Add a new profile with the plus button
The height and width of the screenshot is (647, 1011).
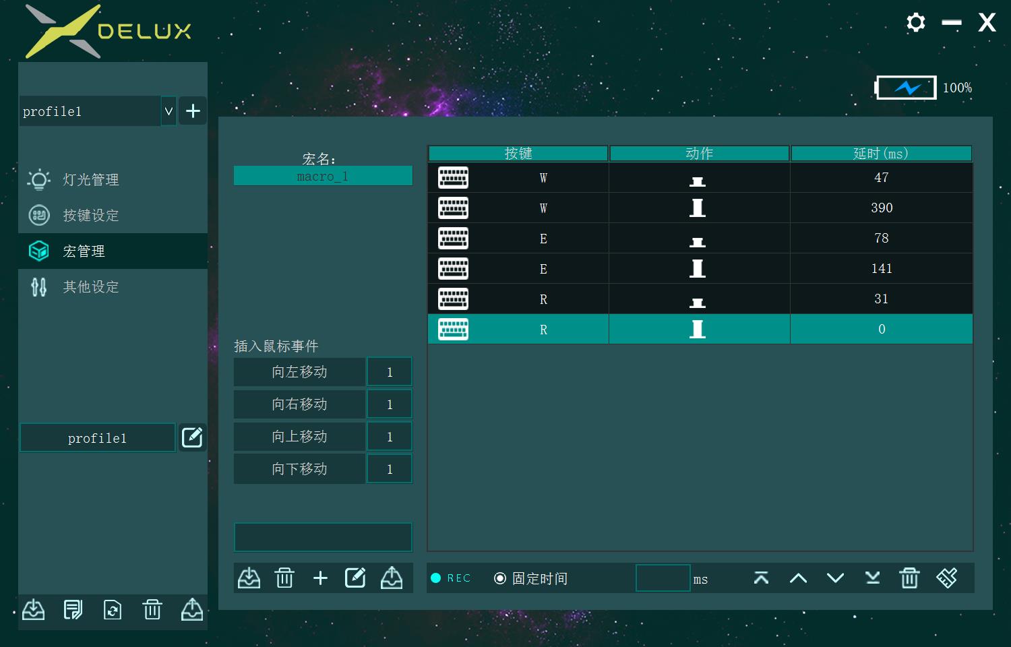click(x=192, y=111)
